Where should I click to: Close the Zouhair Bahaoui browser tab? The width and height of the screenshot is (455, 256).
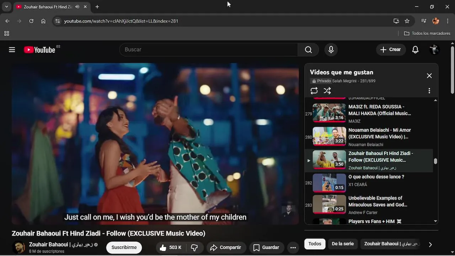tap(85, 7)
